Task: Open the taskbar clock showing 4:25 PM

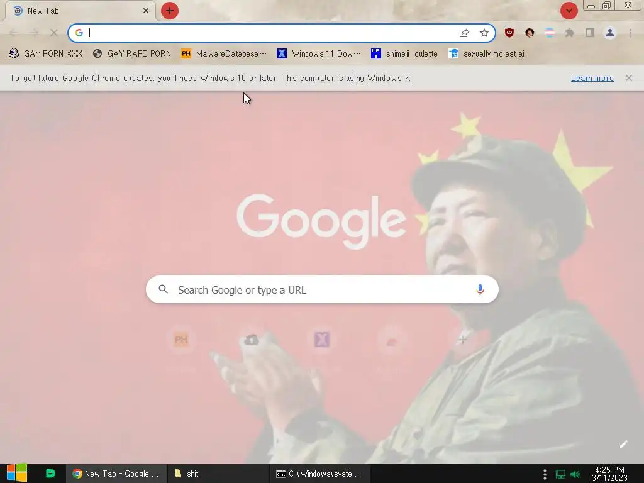Action: 609,474
